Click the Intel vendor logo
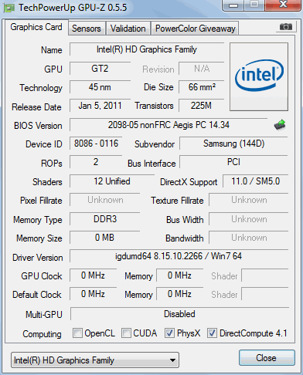Screen dimensions: 303x375 pos(259,76)
